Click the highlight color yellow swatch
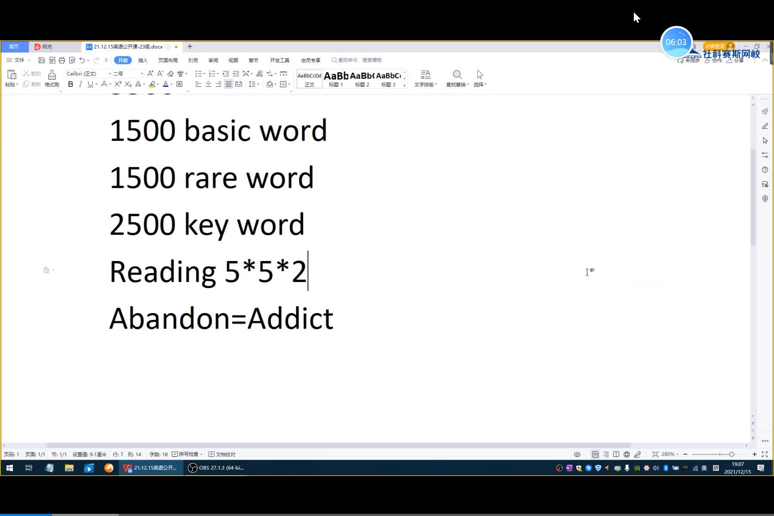774x516 pixels. click(x=152, y=84)
